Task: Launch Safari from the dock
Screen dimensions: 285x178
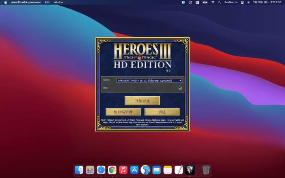Action: tap(101, 170)
